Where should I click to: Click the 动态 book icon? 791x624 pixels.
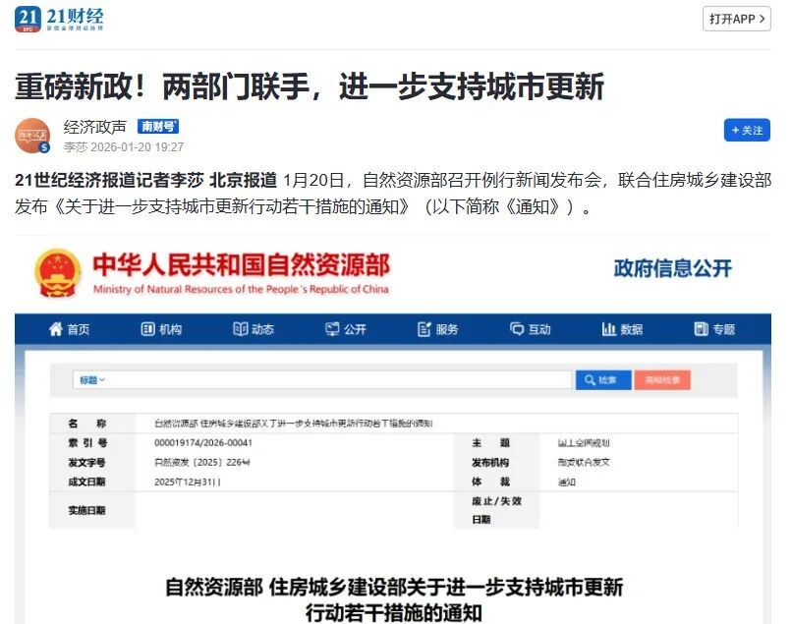click(240, 329)
